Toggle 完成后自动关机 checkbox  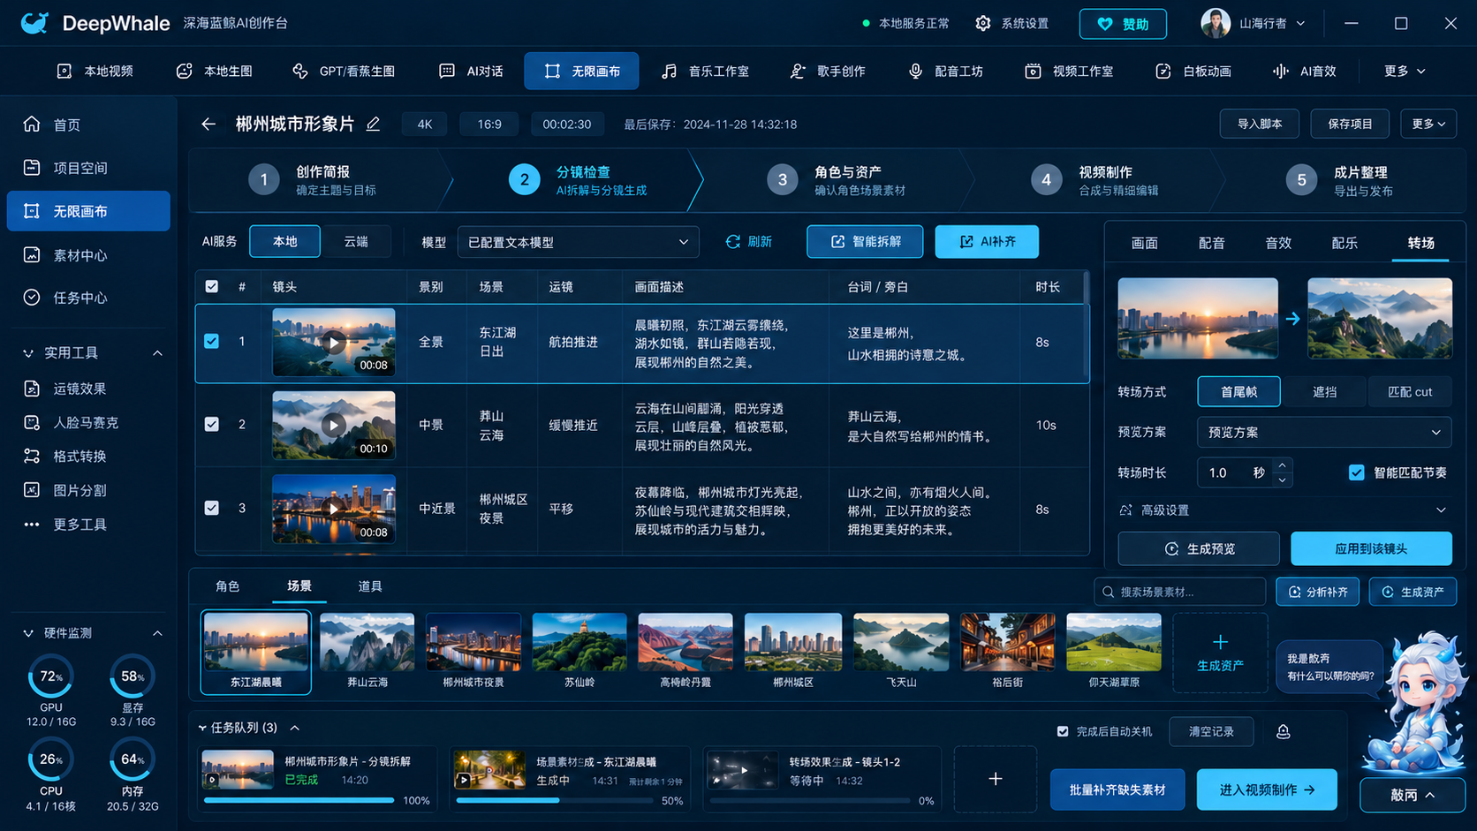point(1063,731)
